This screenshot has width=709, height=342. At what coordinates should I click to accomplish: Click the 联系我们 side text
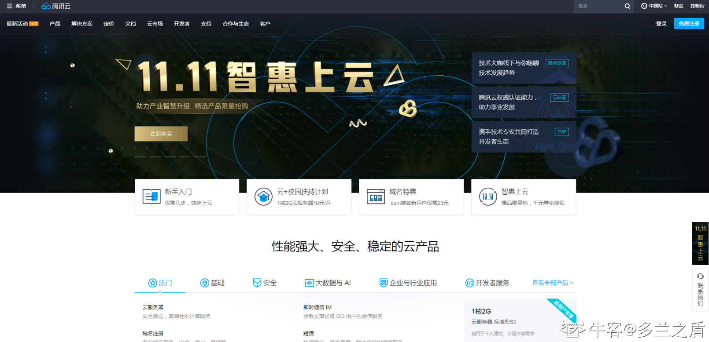click(x=700, y=295)
